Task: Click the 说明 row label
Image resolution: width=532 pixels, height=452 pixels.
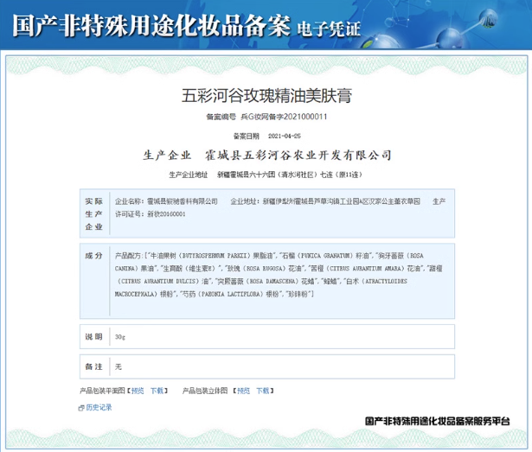Action: pyautogui.click(x=94, y=337)
